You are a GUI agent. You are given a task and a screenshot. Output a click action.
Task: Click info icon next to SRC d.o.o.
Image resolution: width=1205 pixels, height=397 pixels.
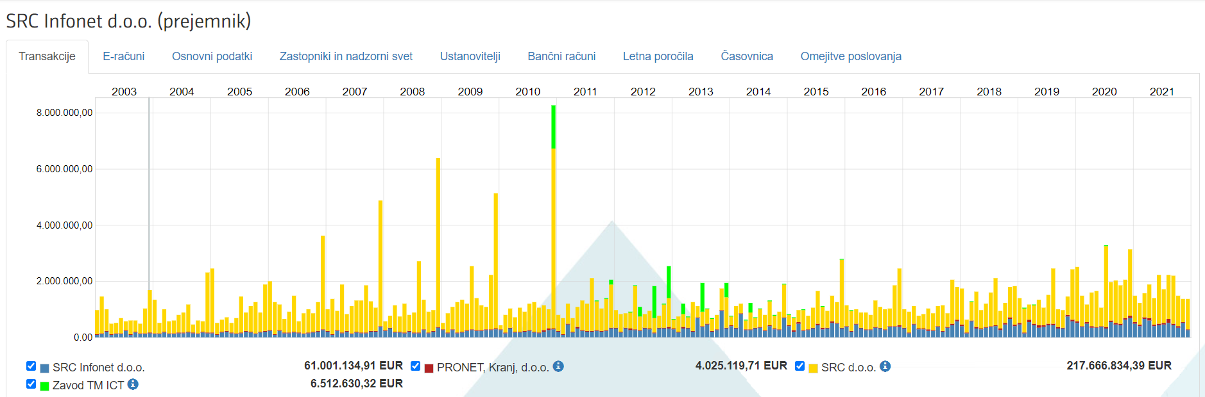[885, 366]
